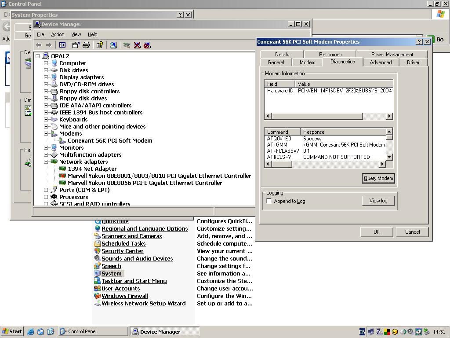Select 1394 Net Adapter in device tree
Image resolution: width=450 pixels, height=338 pixels.
click(92, 169)
